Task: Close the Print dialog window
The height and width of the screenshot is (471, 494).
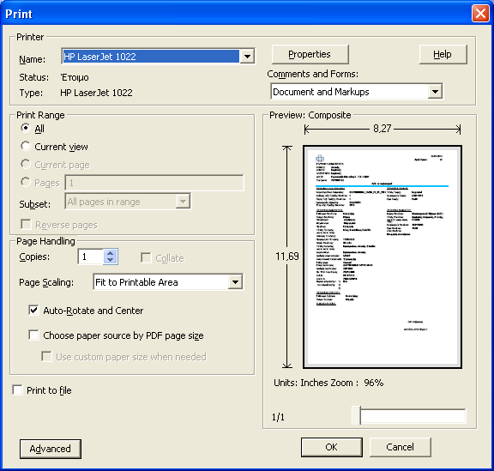Action: pos(480,14)
